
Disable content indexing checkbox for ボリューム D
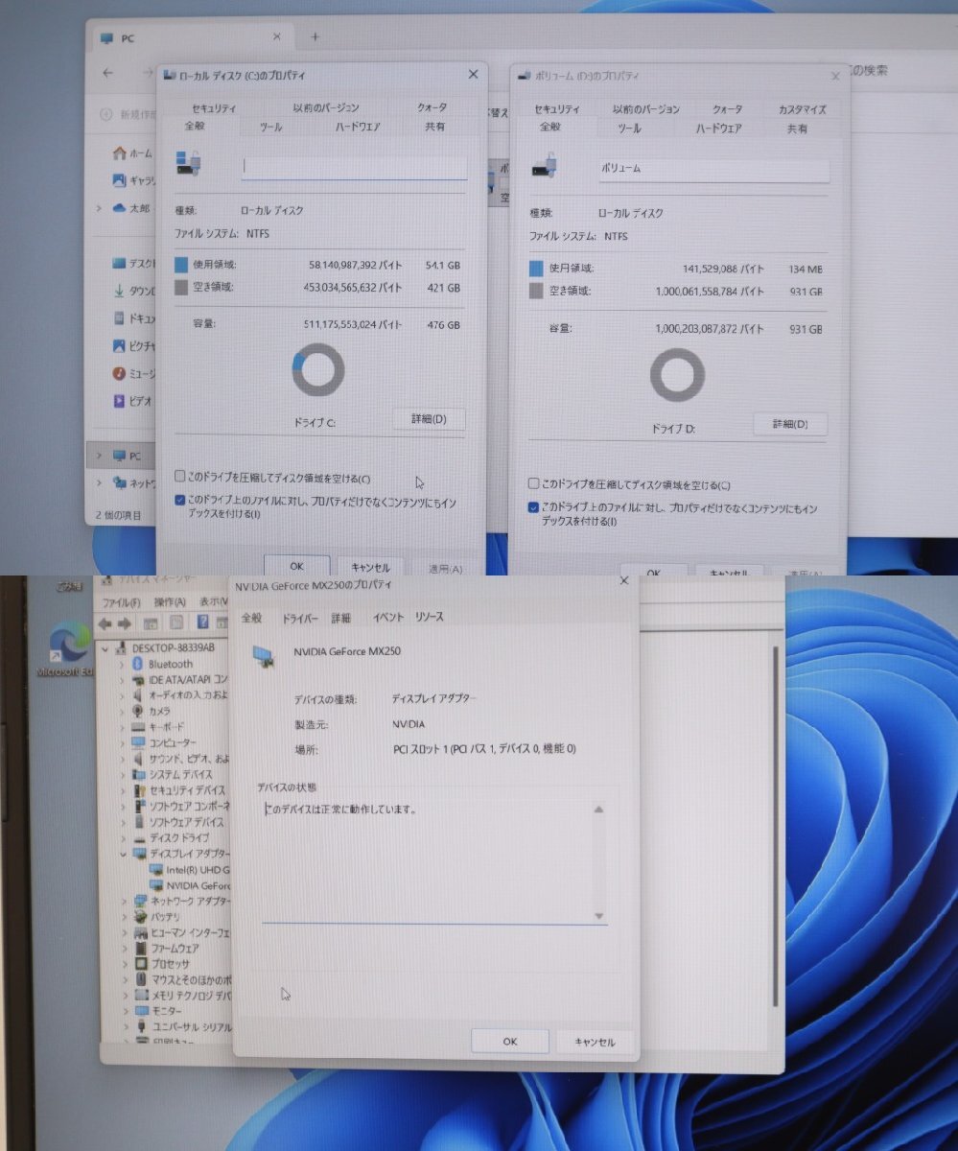pos(533,507)
